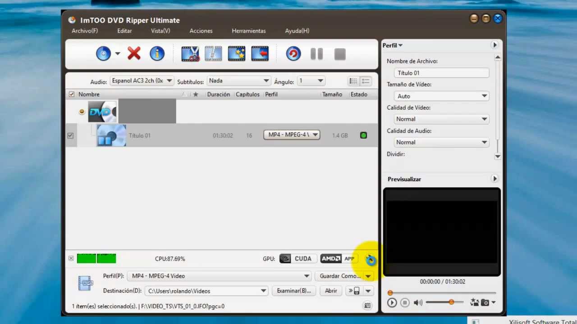577x324 pixels.
Task: Click the preview settings star-film icon
Action: point(474,302)
